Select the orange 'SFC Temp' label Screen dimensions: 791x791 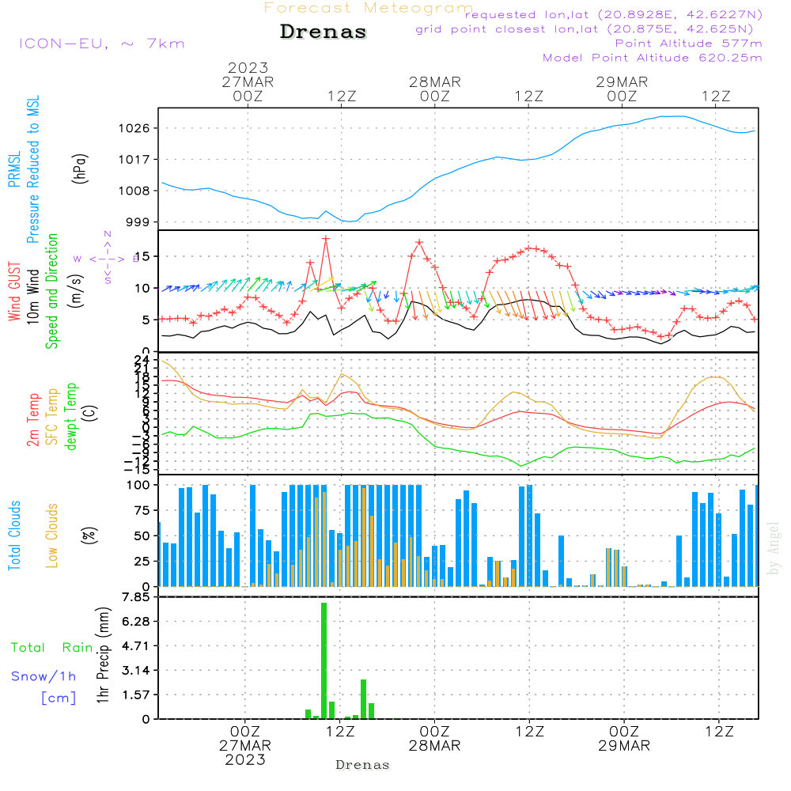coord(52,417)
